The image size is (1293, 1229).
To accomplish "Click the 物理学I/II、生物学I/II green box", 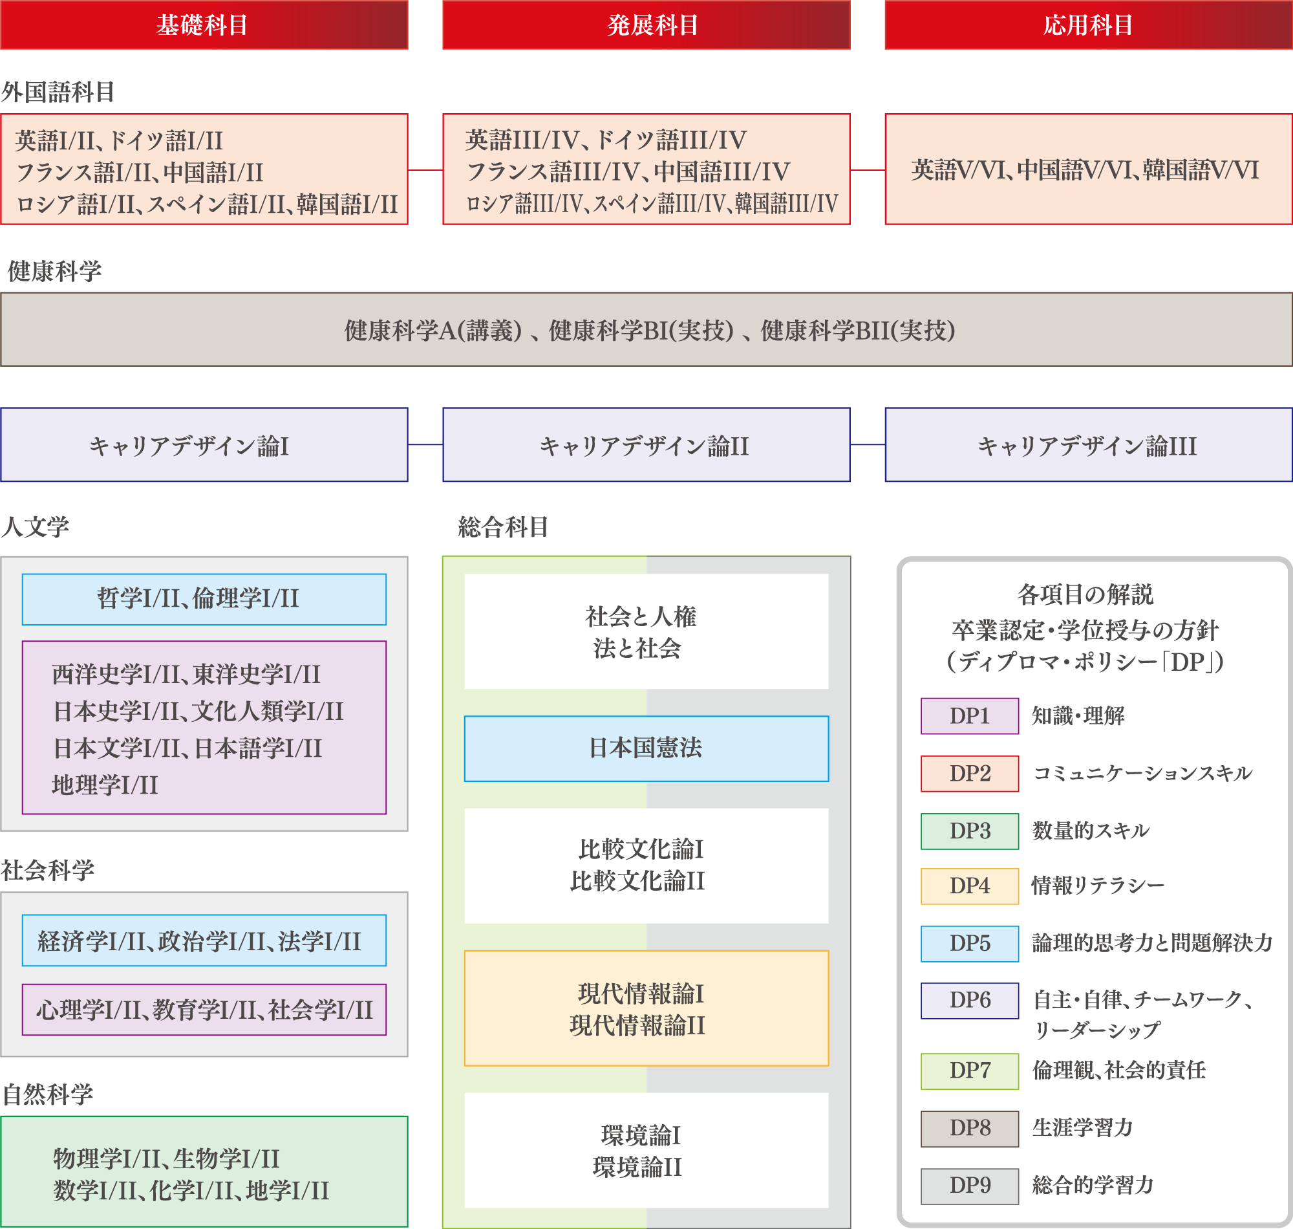I will (x=204, y=1172).
